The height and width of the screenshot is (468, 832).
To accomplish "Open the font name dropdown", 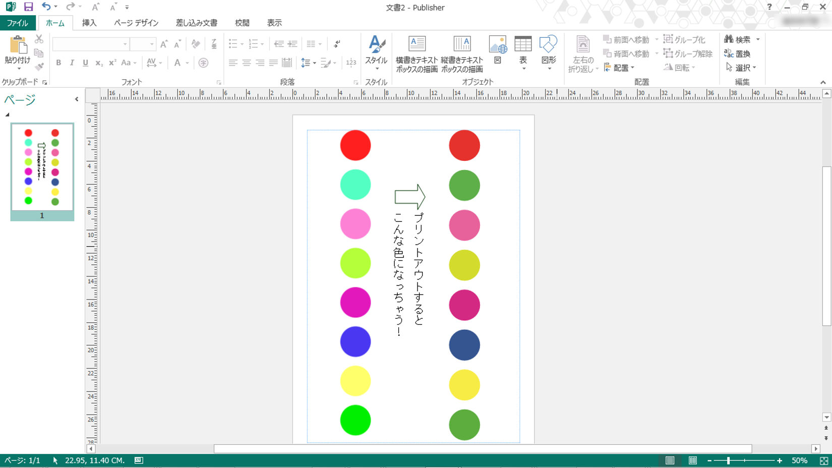I will pyautogui.click(x=125, y=44).
